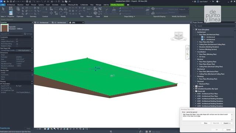The height and width of the screenshot is (133, 236).
Task: Click the shopping cart icon in title bar
Action: [213, 1]
